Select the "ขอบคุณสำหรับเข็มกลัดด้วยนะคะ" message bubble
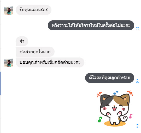Viewport: 141px width, 133px height. pos(50,62)
